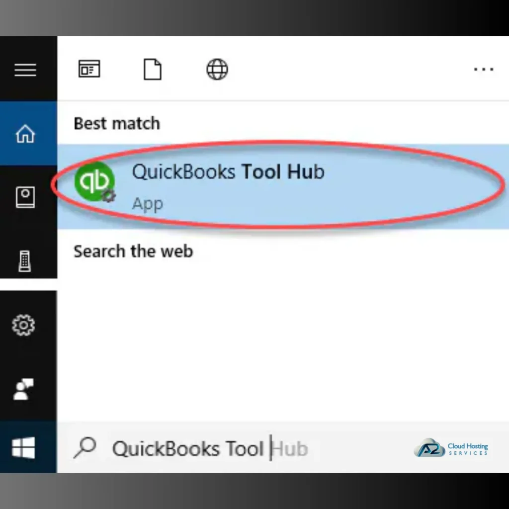Select the Documents search filter icon
Screen dimensions: 509x509
[x=153, y=70]
